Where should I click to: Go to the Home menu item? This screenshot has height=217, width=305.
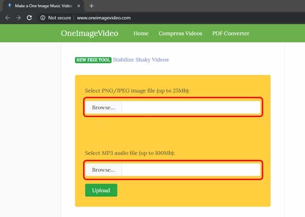tap(141, 33)
